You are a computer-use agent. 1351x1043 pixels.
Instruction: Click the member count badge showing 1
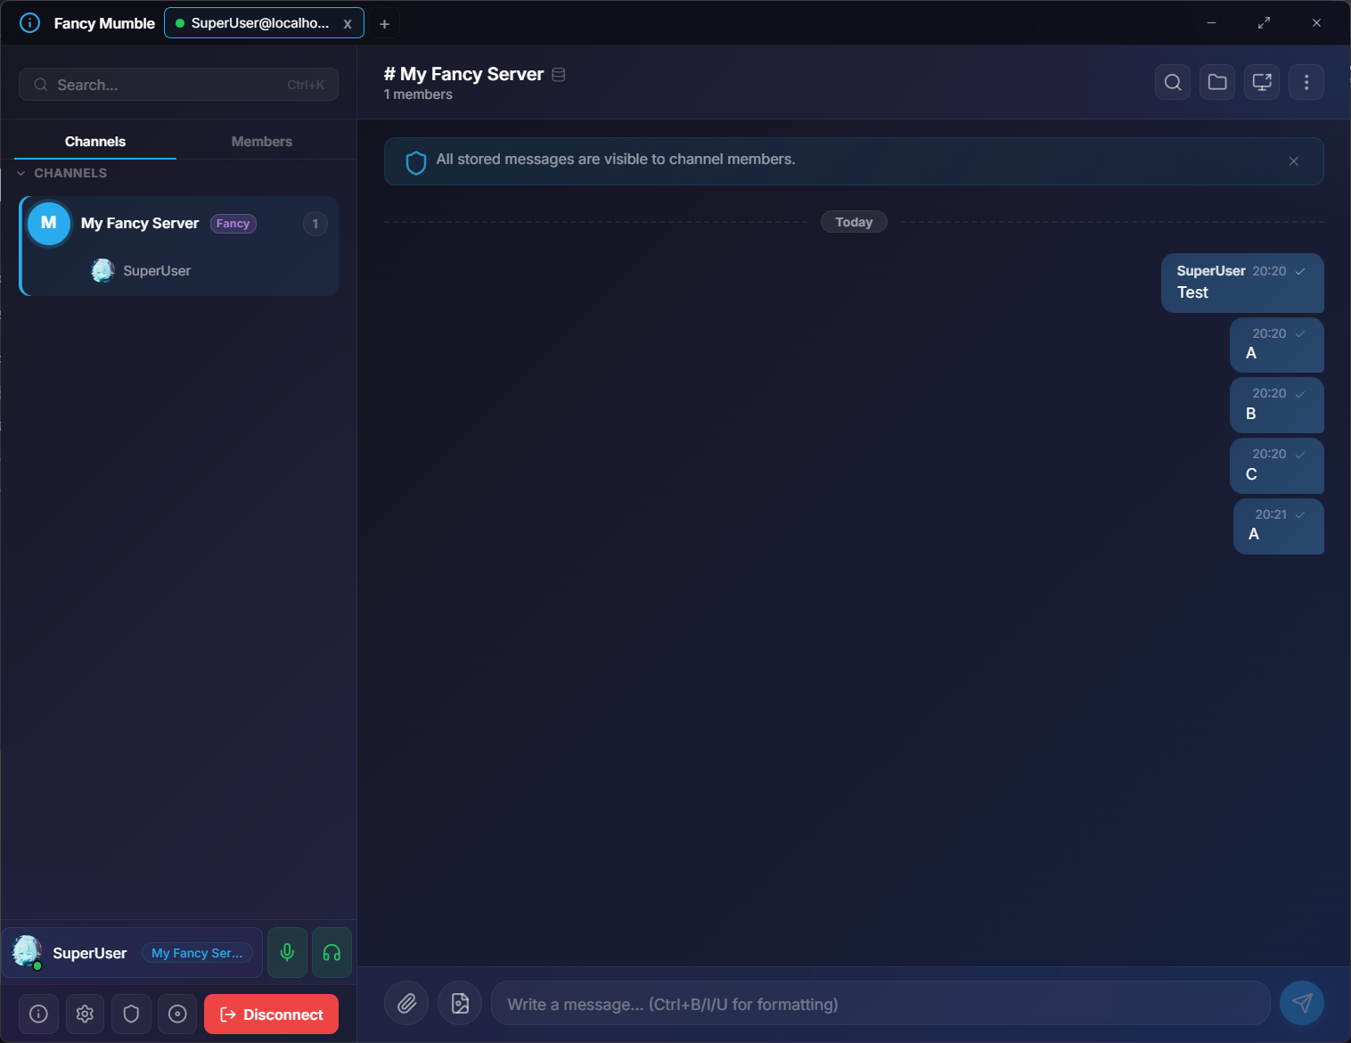pos(315,224)
